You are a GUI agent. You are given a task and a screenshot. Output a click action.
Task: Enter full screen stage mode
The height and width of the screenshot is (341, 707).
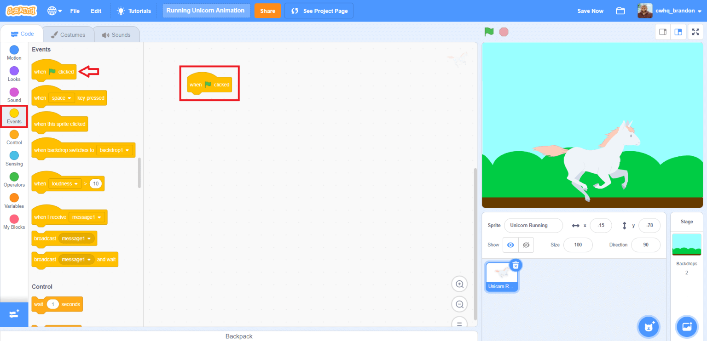click(x=695, y=32)
